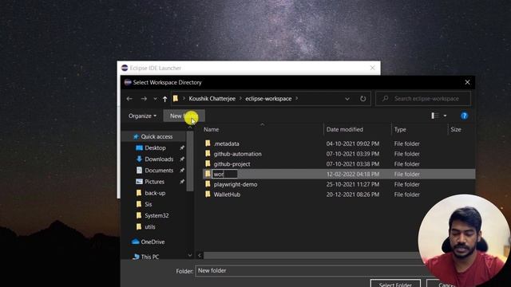Go up one folder level
The width and height of the screenshot is (511, 287).
[165, 99]
